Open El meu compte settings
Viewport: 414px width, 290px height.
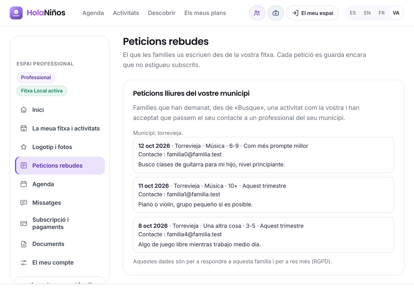(60, 263)
